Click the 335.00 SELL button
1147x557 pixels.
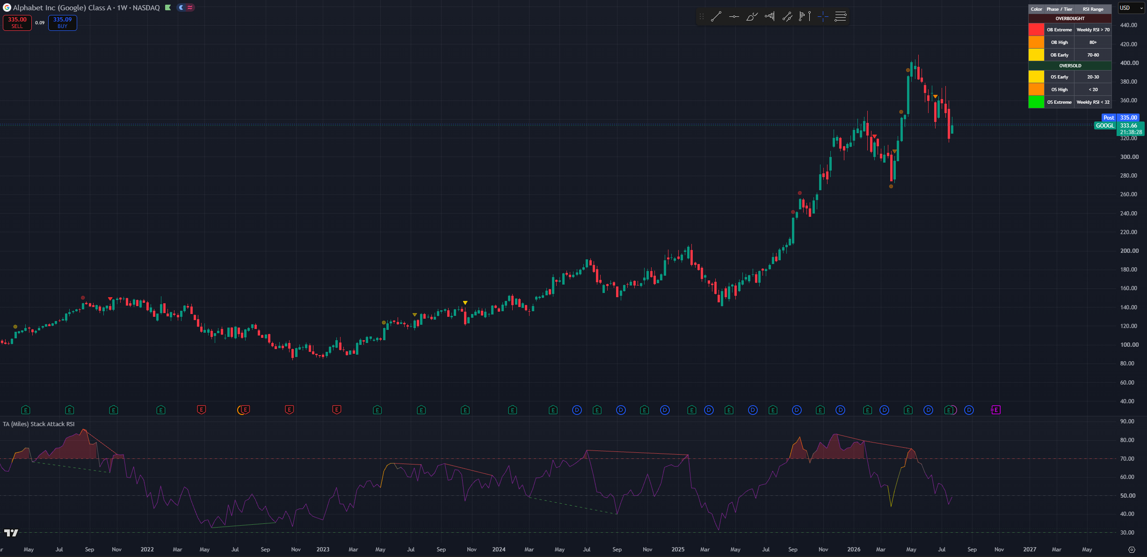pos(17,22)
